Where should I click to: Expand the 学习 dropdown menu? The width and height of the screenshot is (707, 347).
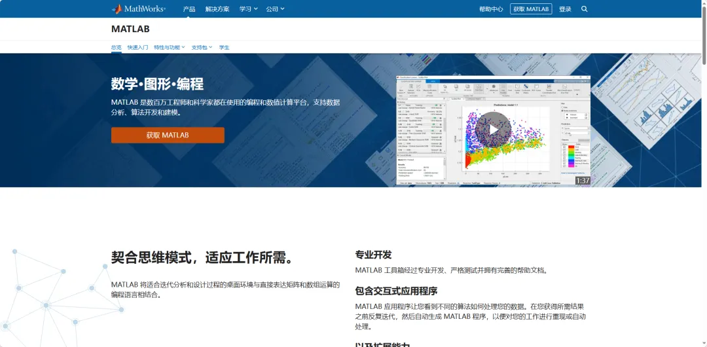(249, 9)
